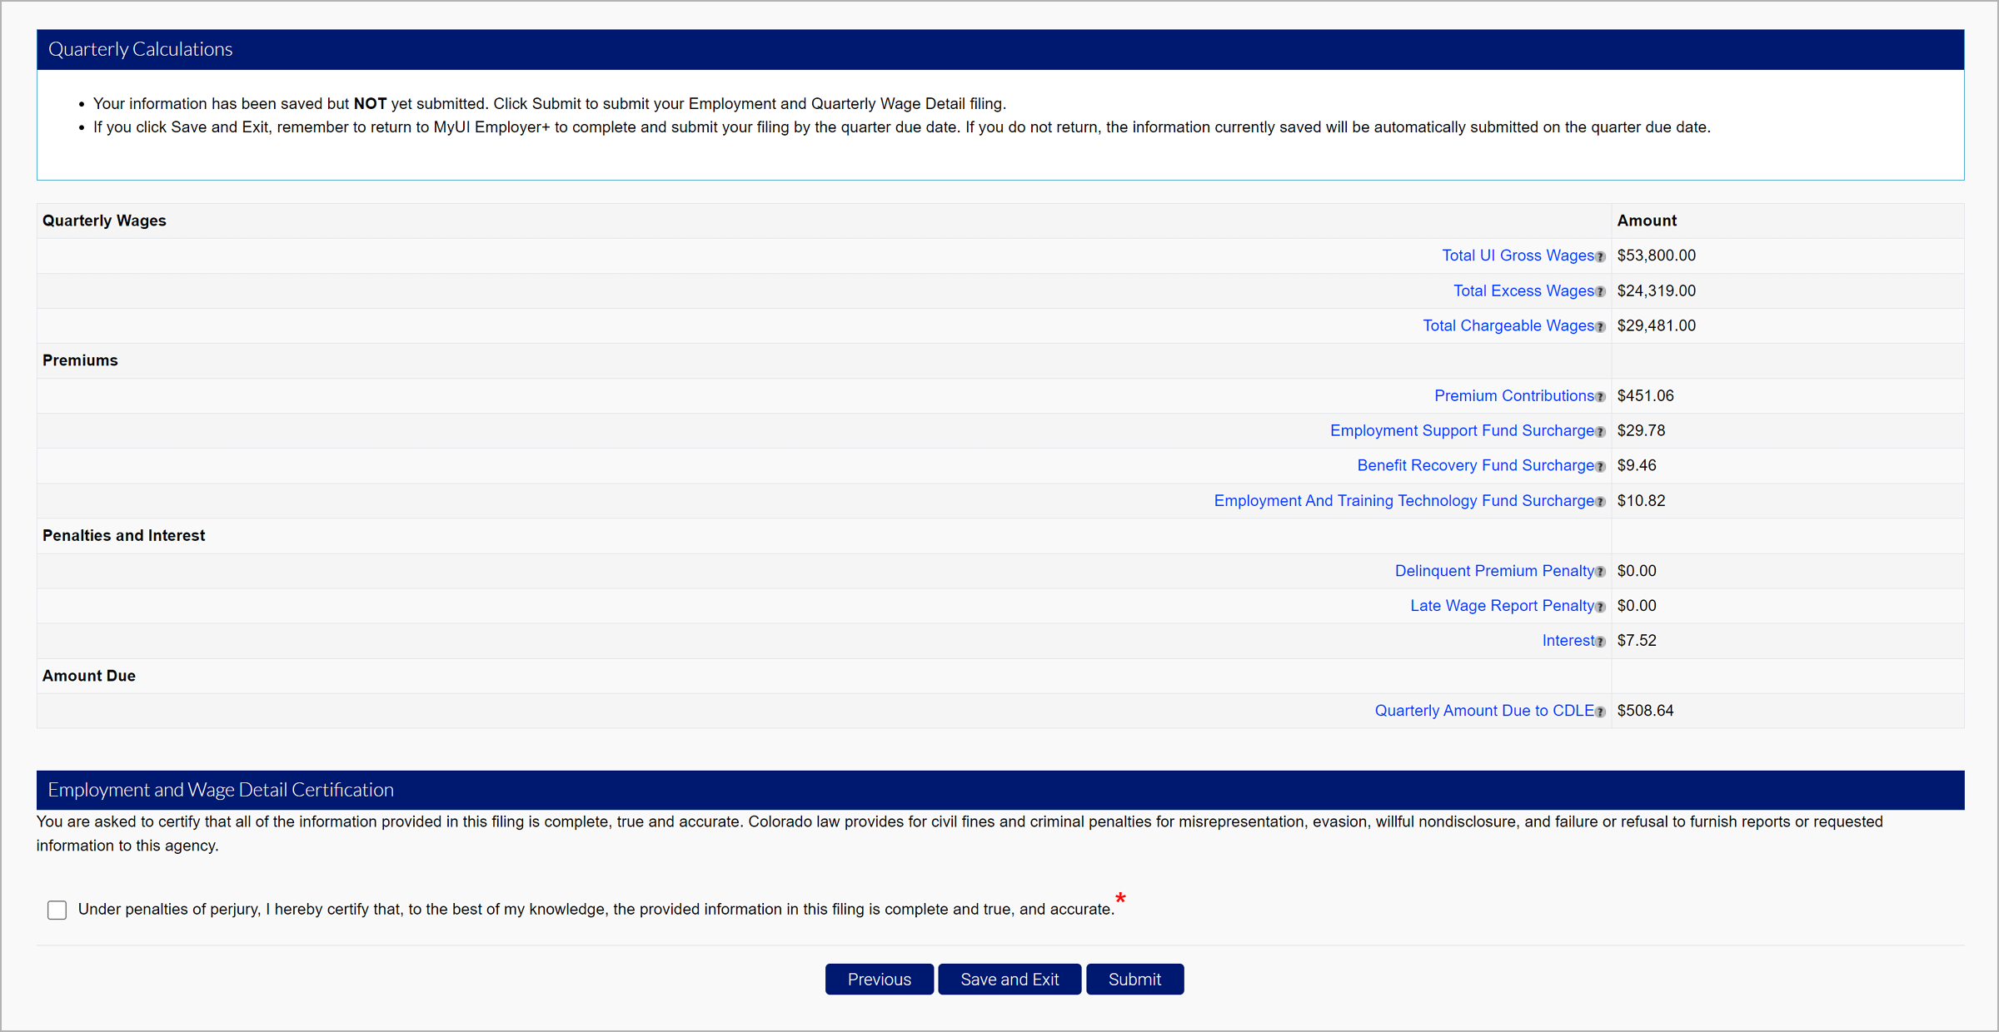Click help icon next to Delinquent Premium Penalty

(1600, 572)
